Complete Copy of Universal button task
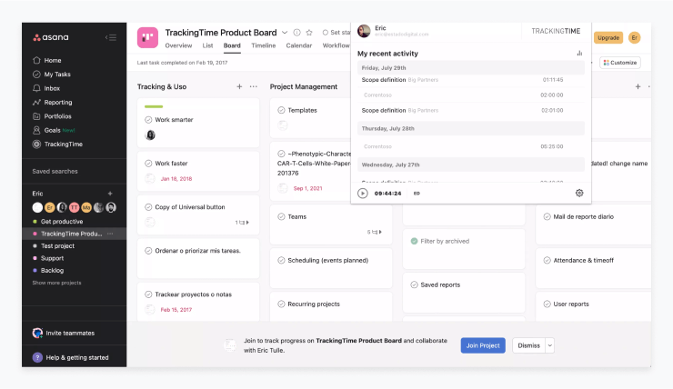 (x=148, y=207)
